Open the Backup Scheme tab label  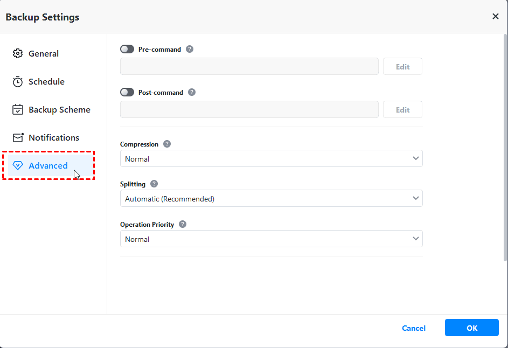pyautogui.click(x=59, y=110)
